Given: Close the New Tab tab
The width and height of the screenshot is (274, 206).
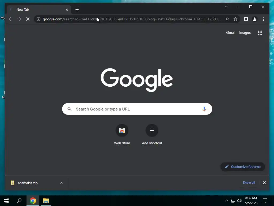Looking at the screenshot, I should (x=67, y=10).
